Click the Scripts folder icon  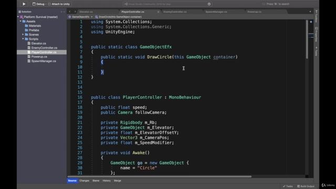click(x=27, y=39)
